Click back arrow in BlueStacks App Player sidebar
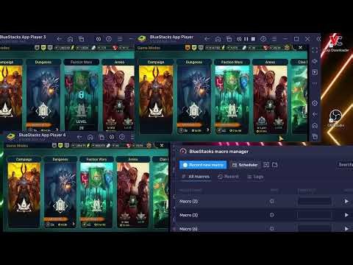Viewport: 353px width, 265px height. click(x=315, y=114)
